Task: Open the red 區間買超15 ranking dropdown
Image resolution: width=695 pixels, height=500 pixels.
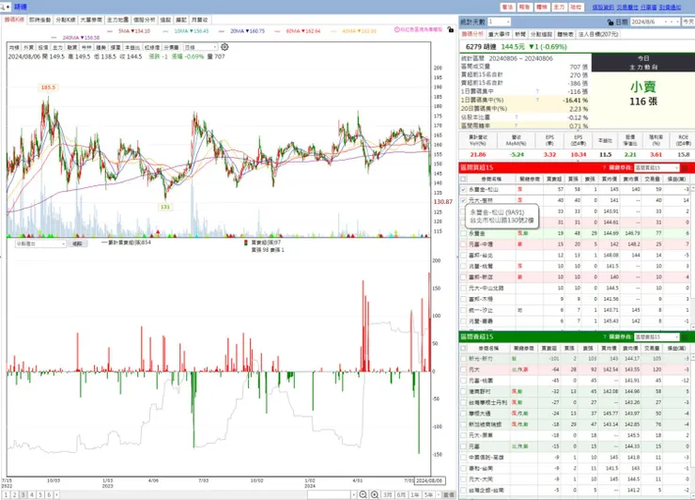Action: [656, 167]
